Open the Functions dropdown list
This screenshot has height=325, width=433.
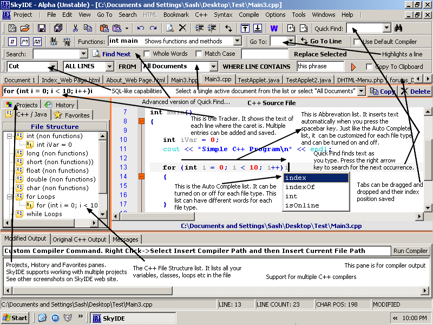[237, 41]
